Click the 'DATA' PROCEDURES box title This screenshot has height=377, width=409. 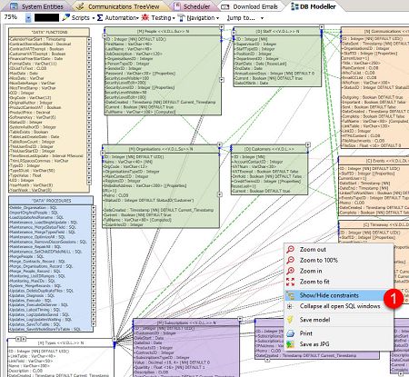point(51,201)
